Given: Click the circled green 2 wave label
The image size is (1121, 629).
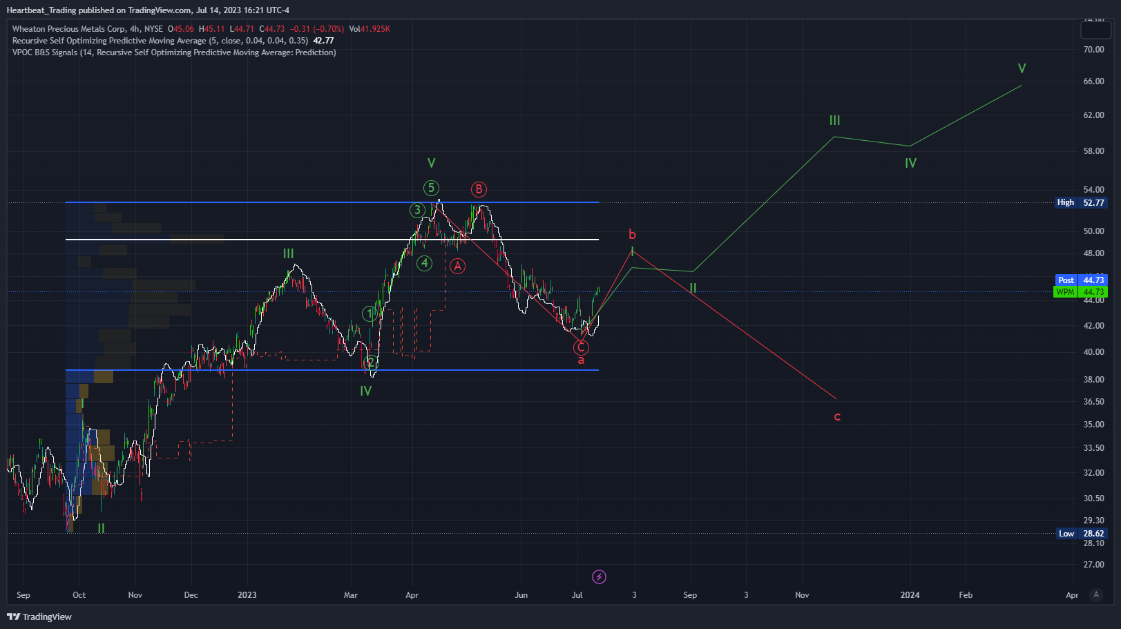Looking at the screenshot, I should pyautogui.click(x=371, y=362).
